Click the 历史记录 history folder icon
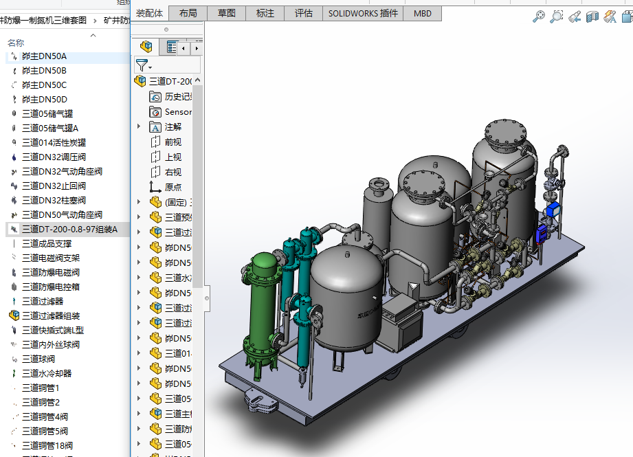 click(x=155, y=97)
